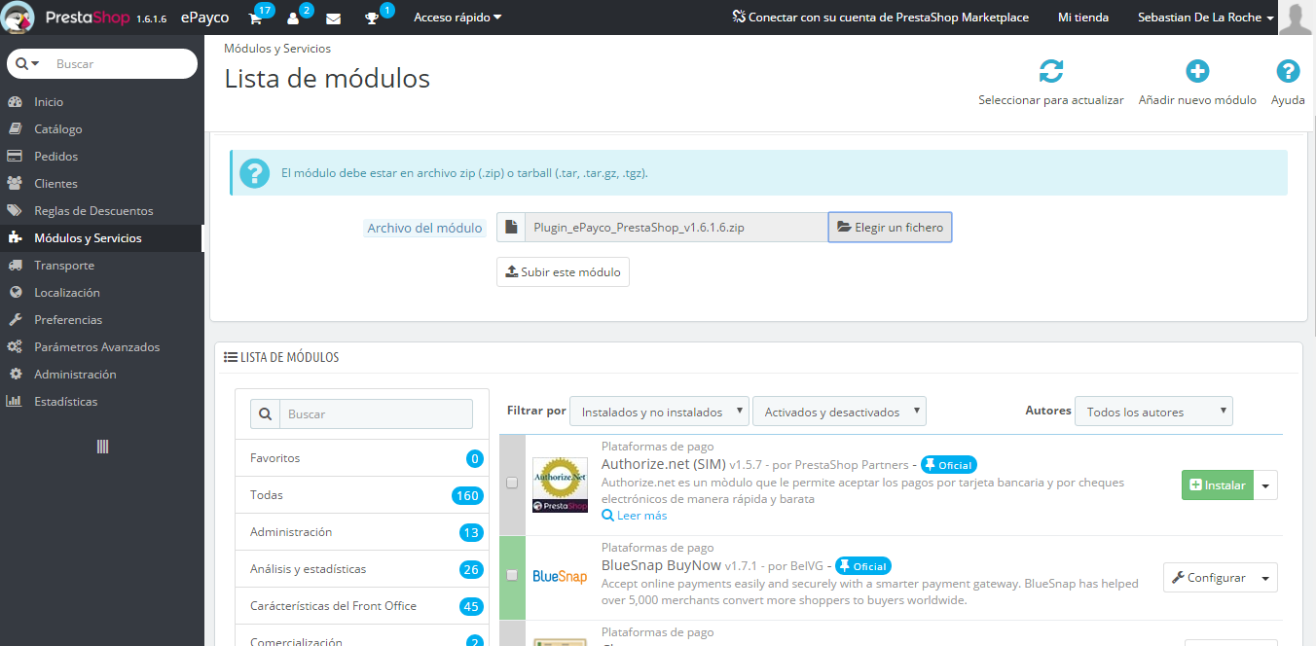Open search scope dropdown in sidebar search
The width and height of the screenshot is (1316, 646).
35,63
